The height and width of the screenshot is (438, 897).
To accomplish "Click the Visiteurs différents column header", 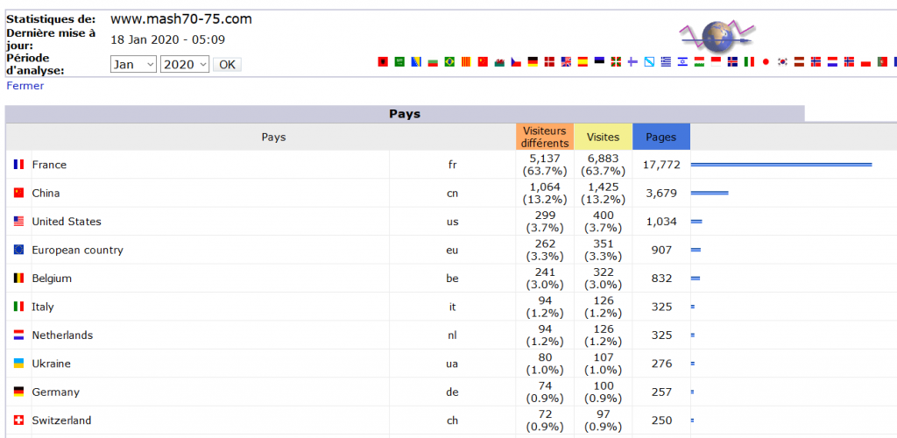I will tap(545, 138).
